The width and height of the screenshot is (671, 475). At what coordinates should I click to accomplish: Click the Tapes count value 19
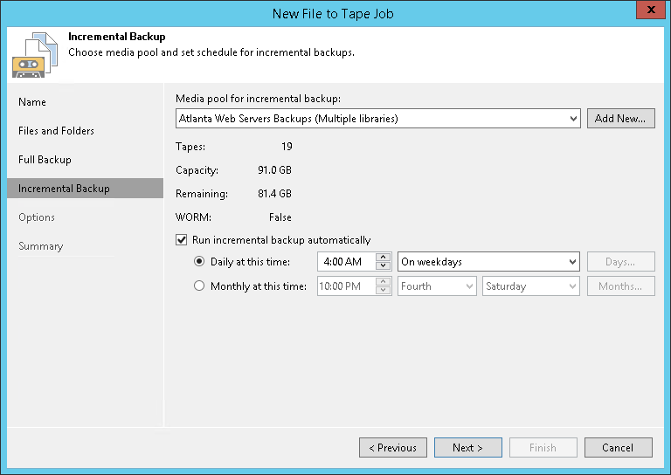(x=287, y=147)
